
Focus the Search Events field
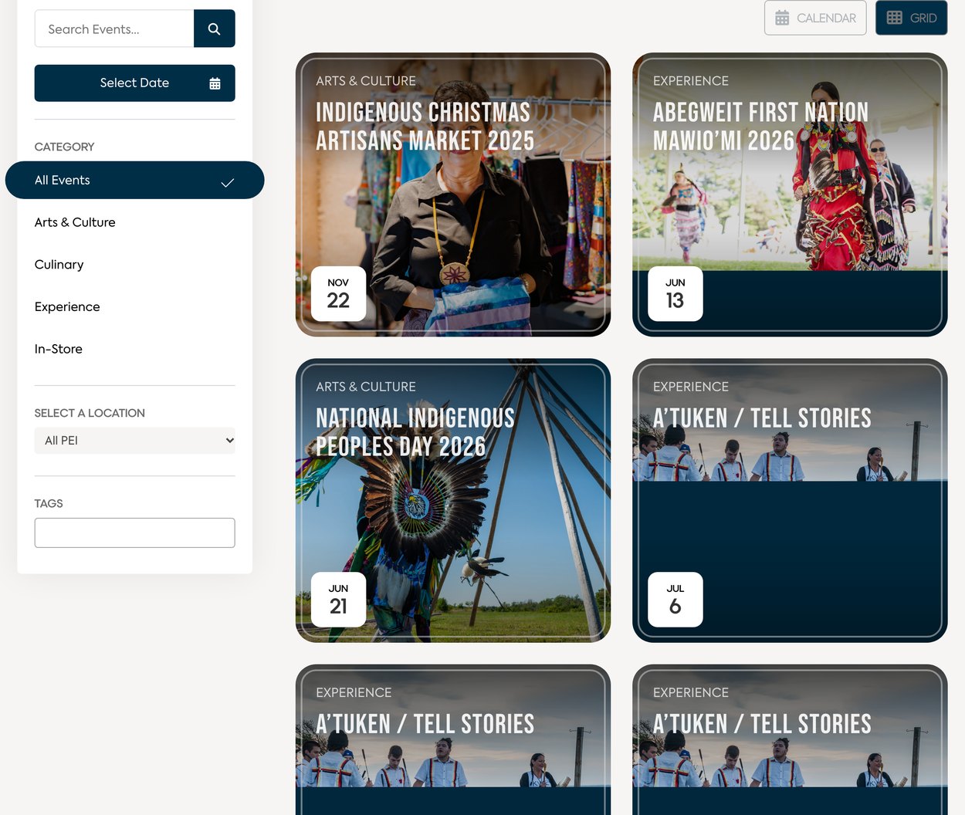pos(114,29)
